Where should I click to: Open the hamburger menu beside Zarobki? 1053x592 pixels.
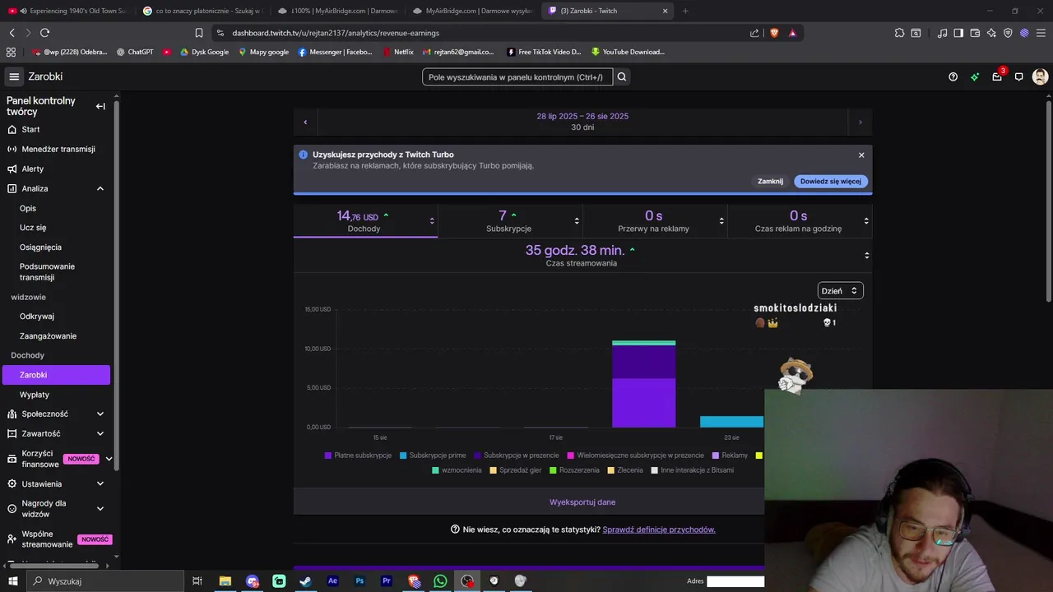[x=14, y=76]
